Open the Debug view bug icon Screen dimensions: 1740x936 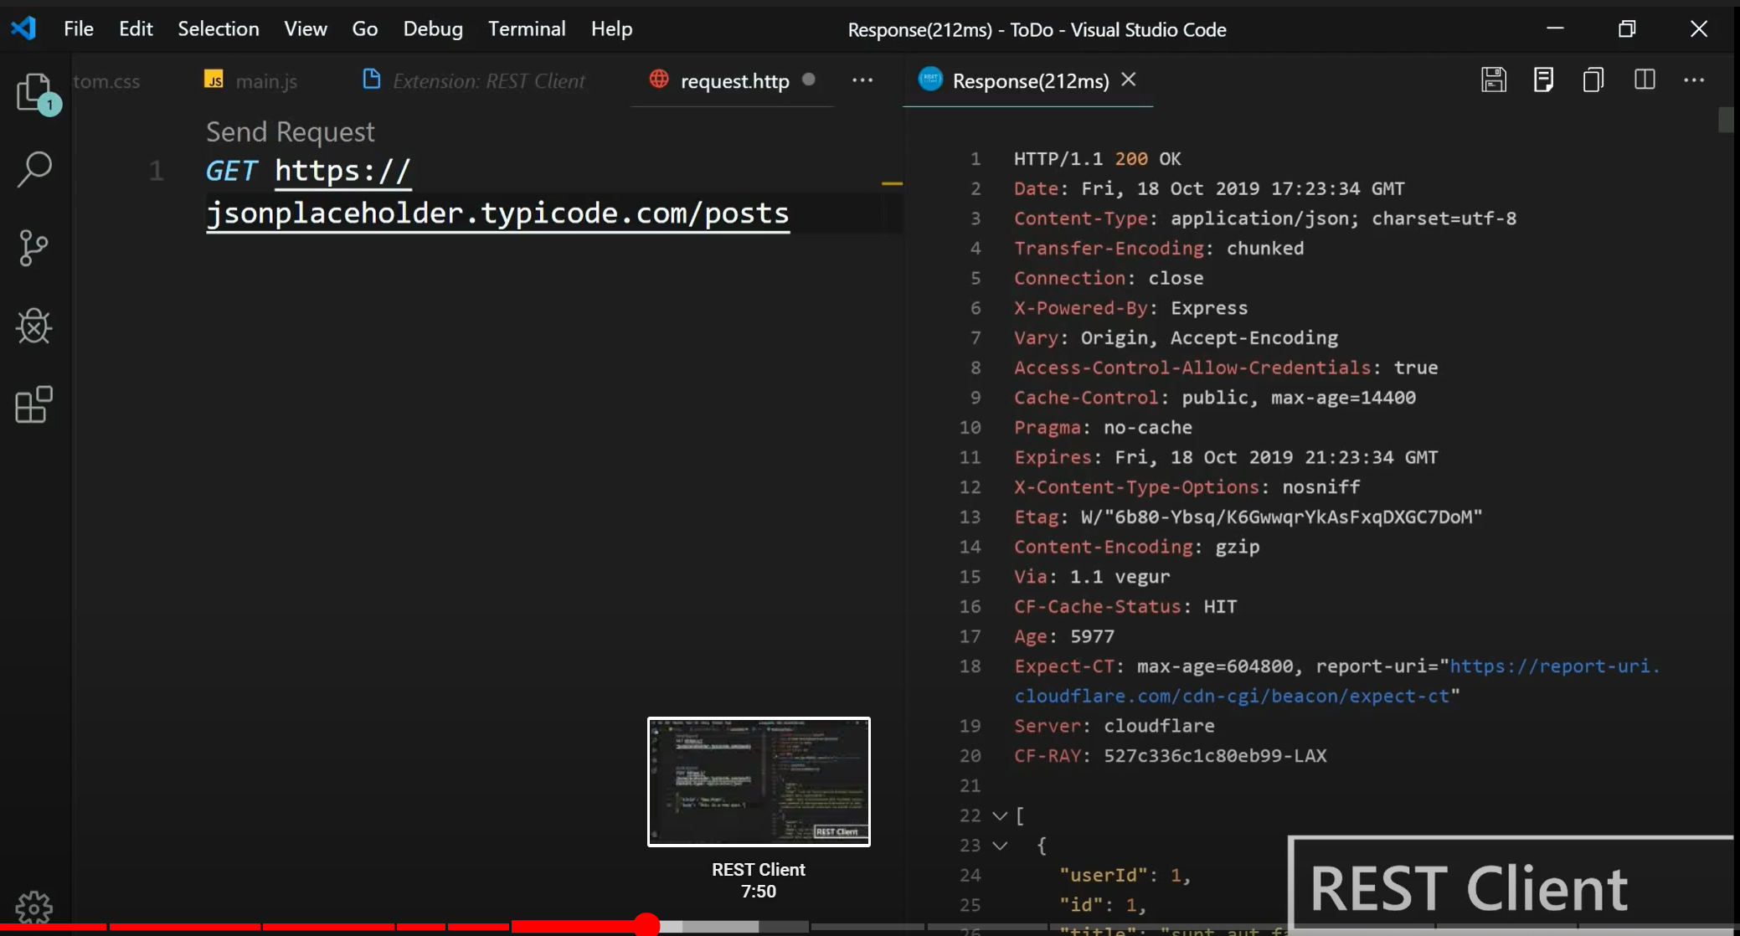(x=34, y=326)
